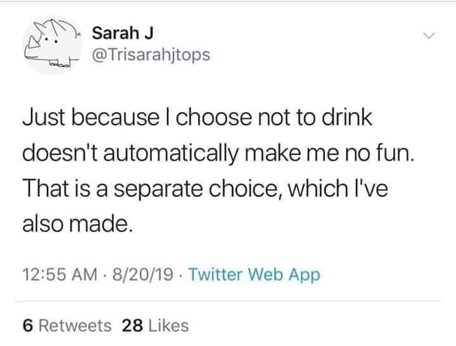
Task: View the Retweets list label
Action: pyautogui.click(x=76, y=325)
